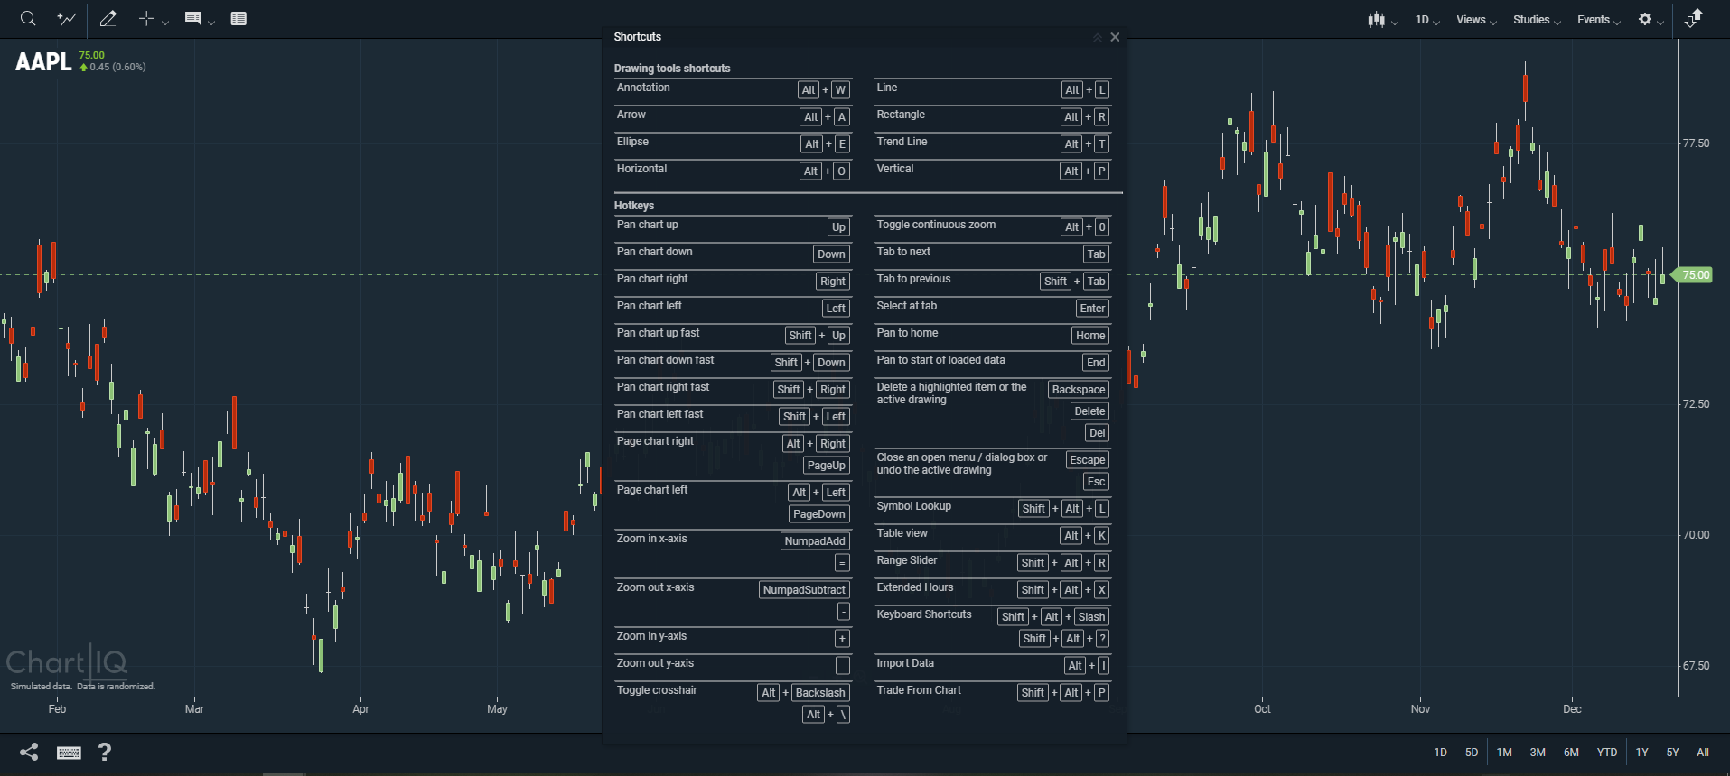Toggle the keyboard shortcuts icon
This screenshot has width=1730, height=776.
pos(69,753)
